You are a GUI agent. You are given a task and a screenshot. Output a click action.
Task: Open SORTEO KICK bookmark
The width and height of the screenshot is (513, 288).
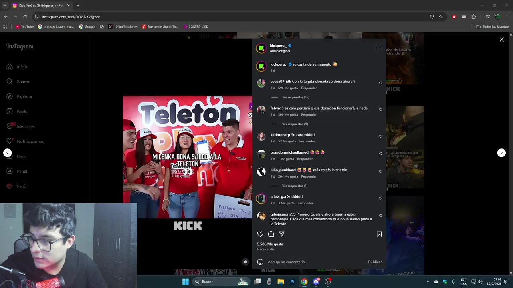point(196,27)
